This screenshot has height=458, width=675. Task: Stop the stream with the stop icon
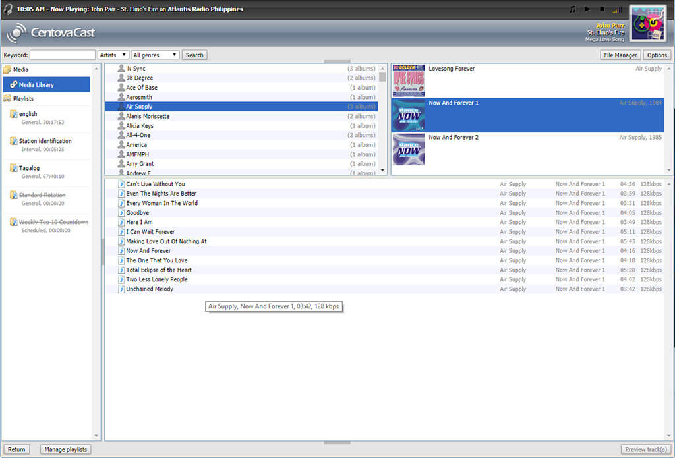[602, 9]
